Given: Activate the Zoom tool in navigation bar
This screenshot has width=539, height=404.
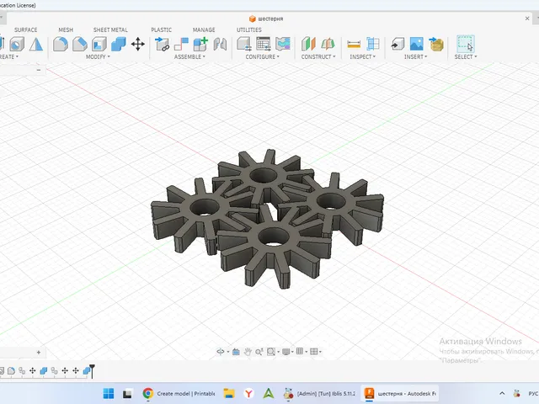Looking at the screenshot, I should pyautogui.click(x=259, y=352).
